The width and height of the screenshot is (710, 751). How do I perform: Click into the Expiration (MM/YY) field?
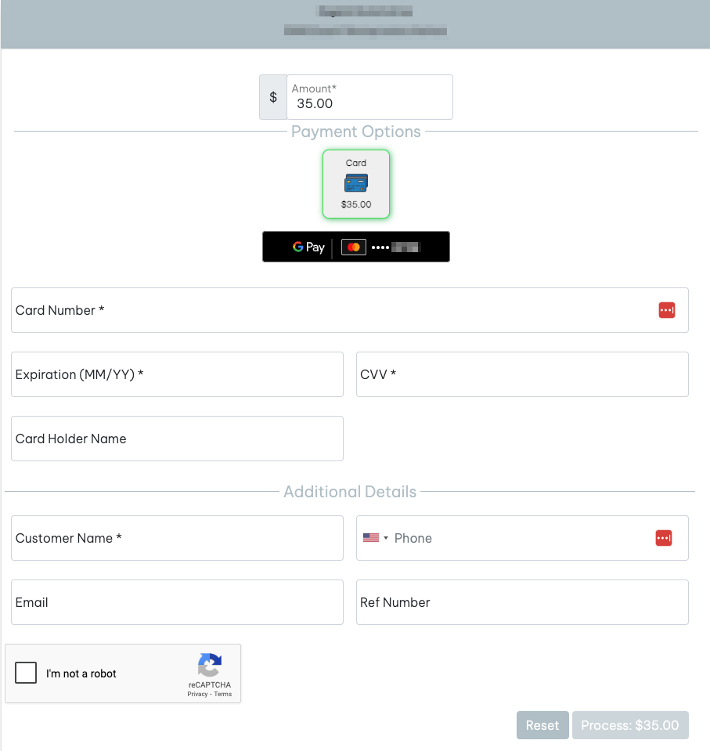[177, 374]
